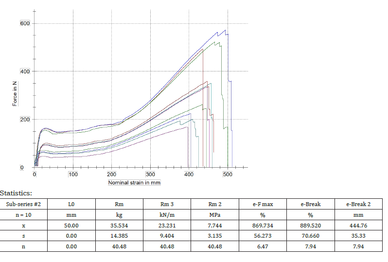Screen dimensions: 388x262
Task: Click the 'Sub-series #2' table header
Action: [24, 204]
